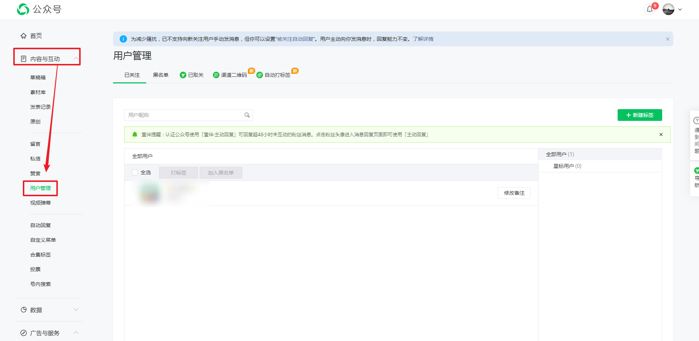
Task: Click the WeChat 公众号 logo
Action: (39, 9)
